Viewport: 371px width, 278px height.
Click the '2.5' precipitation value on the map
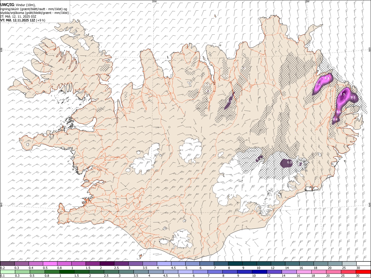343,94
